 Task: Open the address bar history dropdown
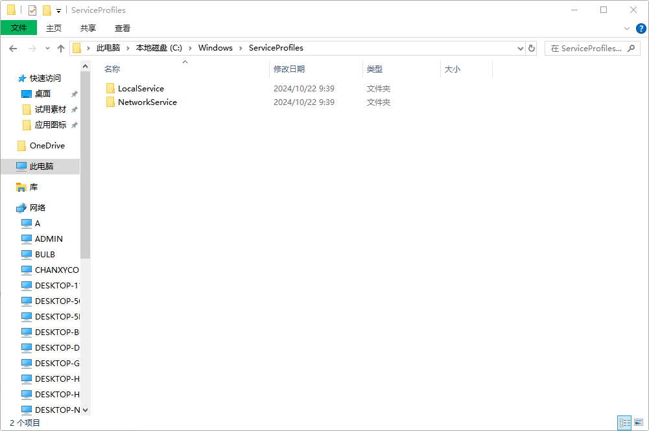coord(520,49)
